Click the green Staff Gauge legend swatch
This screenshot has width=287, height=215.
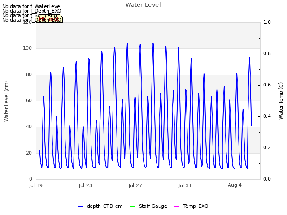coord(132,207)
